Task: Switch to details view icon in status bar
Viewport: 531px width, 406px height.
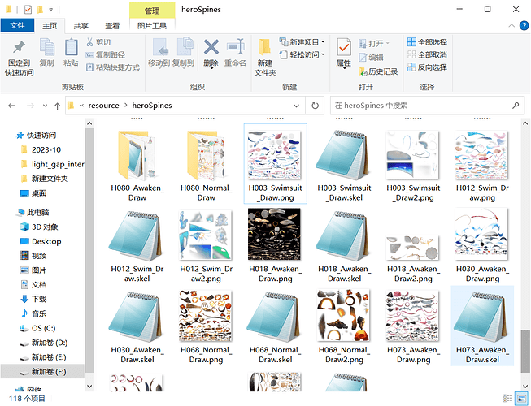Action: (x=507, y=399)
